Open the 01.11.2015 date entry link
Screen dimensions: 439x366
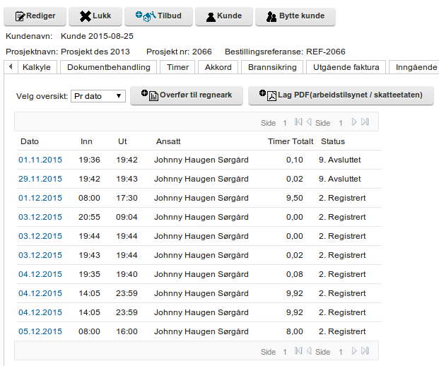click(40, 160)
